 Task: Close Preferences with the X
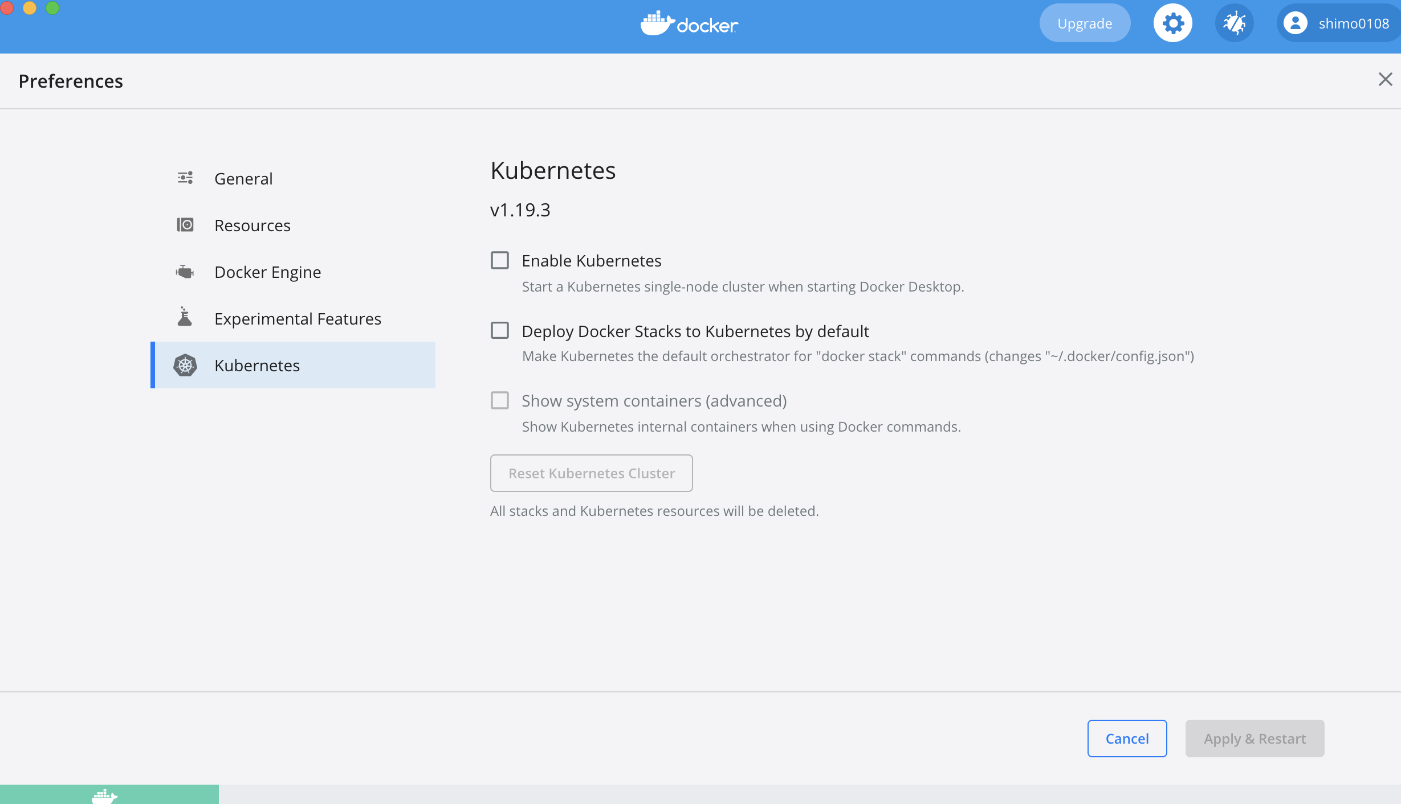[1385, 79]
